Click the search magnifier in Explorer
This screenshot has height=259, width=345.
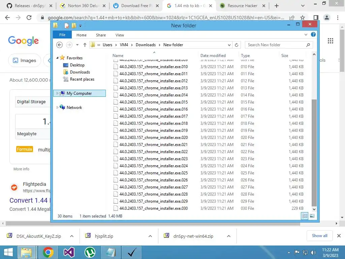point(308,45)
